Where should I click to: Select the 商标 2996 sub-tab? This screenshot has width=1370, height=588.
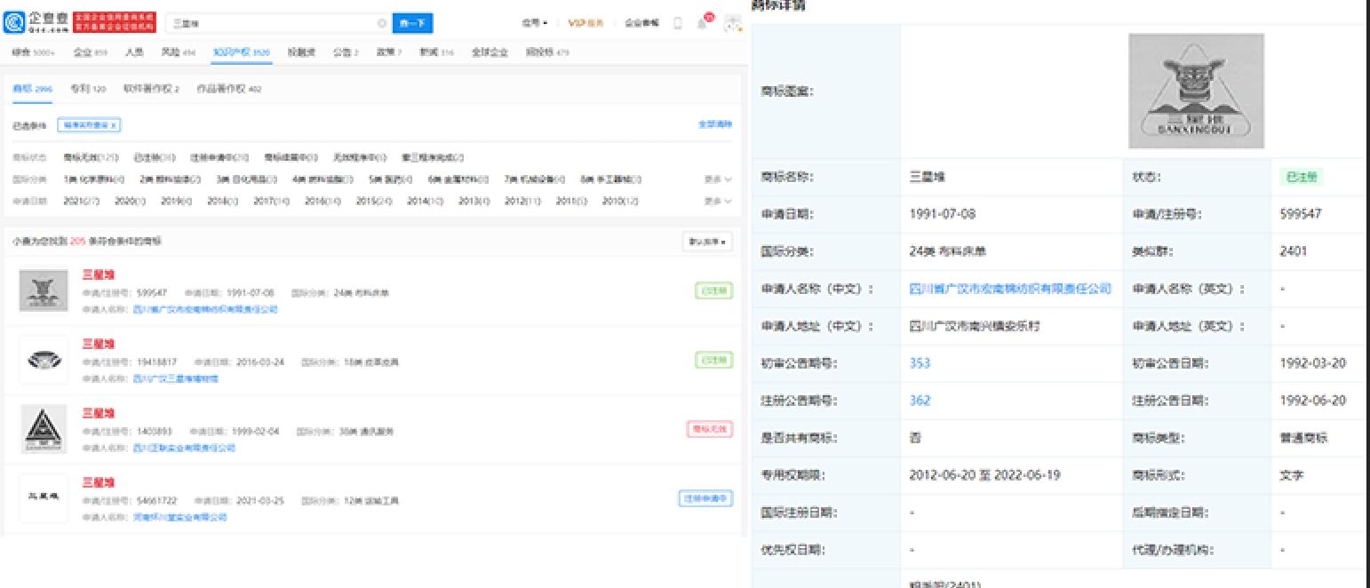pyautogui.click(x=32, y=89)
